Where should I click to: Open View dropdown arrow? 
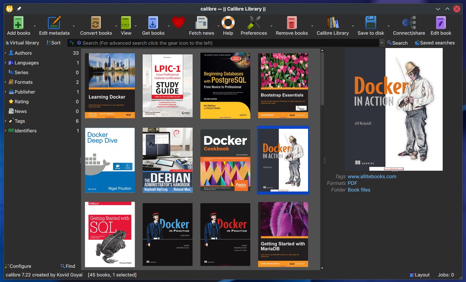pyautogui.click(x=136, y=26)
